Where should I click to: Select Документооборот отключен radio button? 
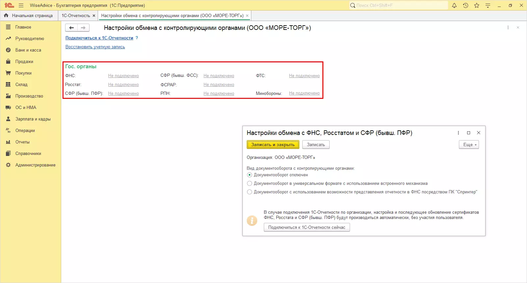249,175
